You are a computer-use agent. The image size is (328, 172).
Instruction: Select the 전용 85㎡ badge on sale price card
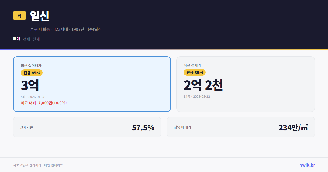(31, 72)
